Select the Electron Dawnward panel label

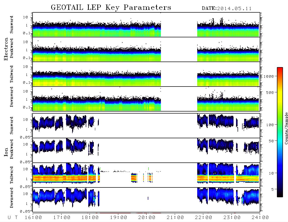(12, 97)
